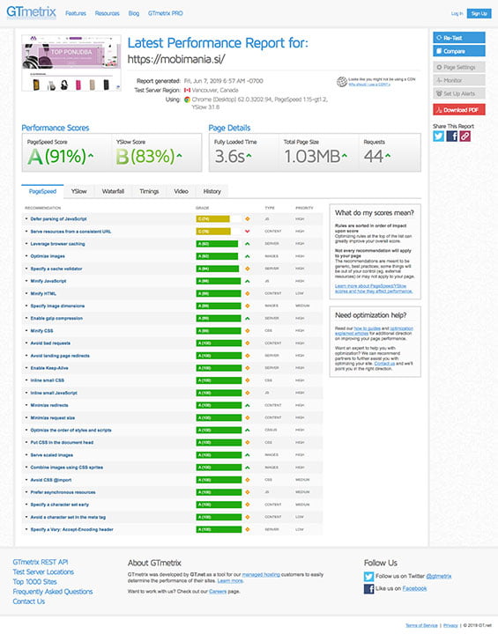Click orange diamond on Minify HTML row
Viewport: 498px width, 634px height.
point(248,293)
